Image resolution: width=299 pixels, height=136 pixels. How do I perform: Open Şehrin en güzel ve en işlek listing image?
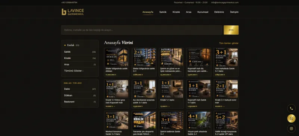click(x=171, y=57)
